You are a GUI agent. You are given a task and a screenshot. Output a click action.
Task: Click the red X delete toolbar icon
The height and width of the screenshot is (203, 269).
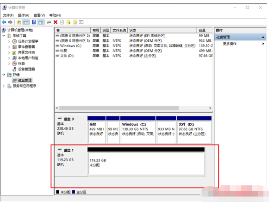tap(55, 22)
